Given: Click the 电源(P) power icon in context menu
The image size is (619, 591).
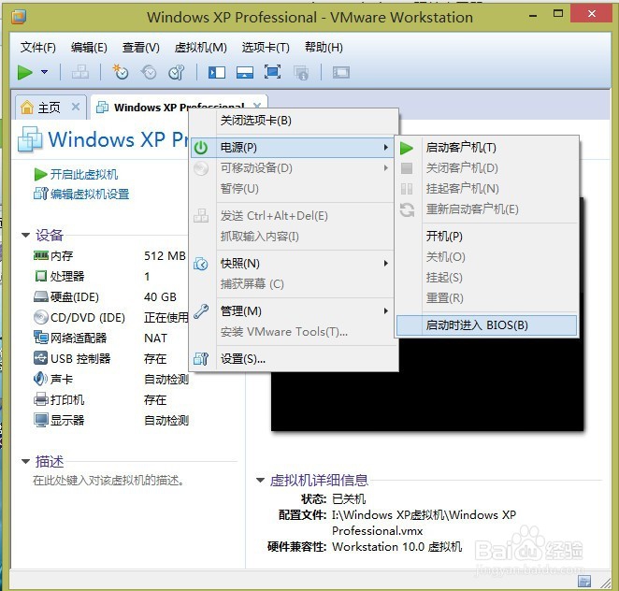Looking at the screenshot, I should pyautogui.click(x=201, y=148).
